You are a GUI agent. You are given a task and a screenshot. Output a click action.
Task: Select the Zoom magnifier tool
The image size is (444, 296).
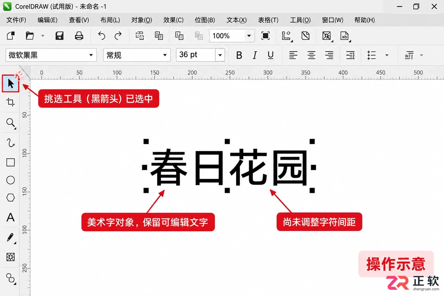tap(11, 123)
